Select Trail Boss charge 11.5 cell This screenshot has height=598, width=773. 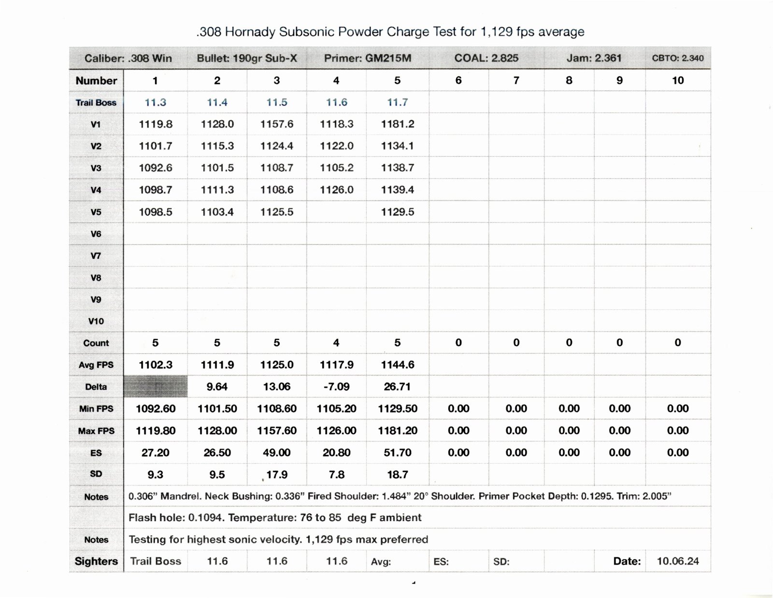277,102
